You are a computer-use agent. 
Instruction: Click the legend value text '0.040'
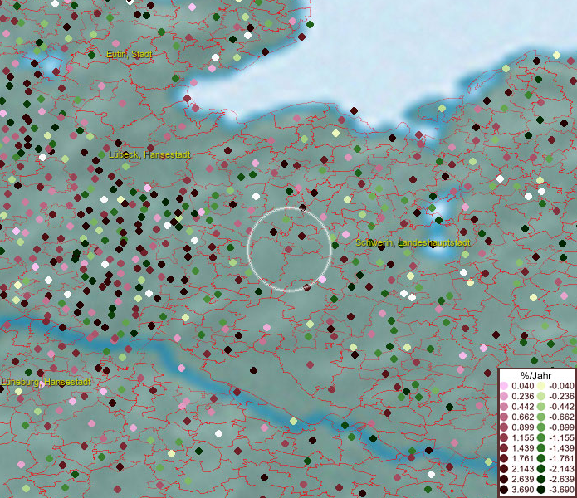click(523, 386)
